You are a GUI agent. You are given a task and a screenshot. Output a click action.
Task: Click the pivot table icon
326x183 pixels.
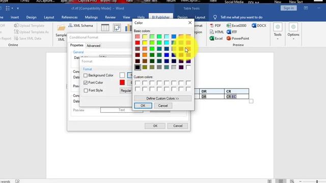point(117,27)
